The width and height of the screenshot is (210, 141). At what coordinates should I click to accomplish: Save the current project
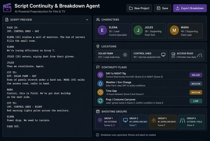pyautogui.click(x=163, y=8)
